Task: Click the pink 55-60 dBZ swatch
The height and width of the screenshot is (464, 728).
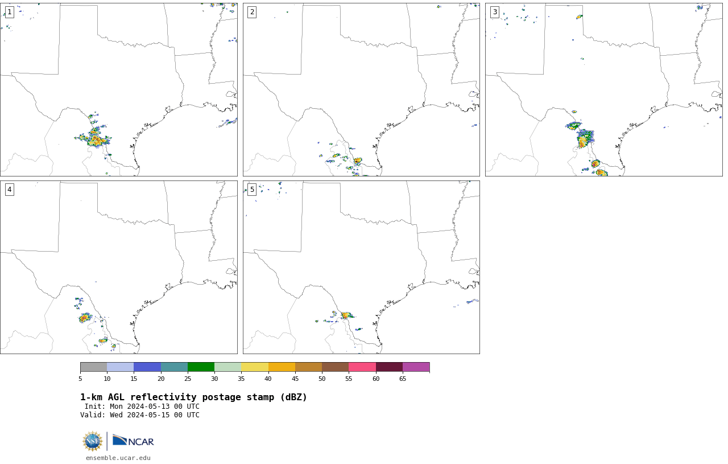Action: [362, 367]
